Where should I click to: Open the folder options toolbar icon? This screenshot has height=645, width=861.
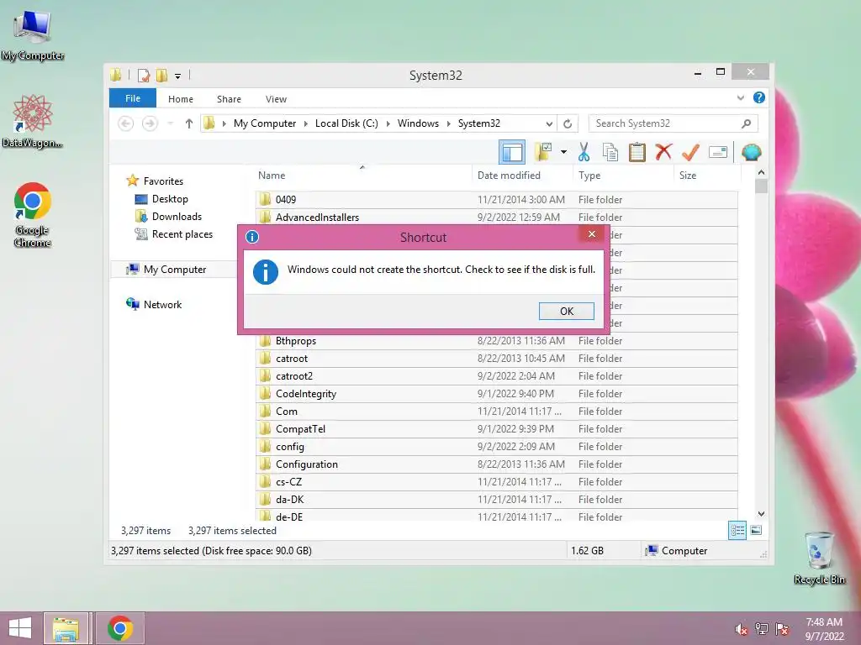(x=544, y=152)
